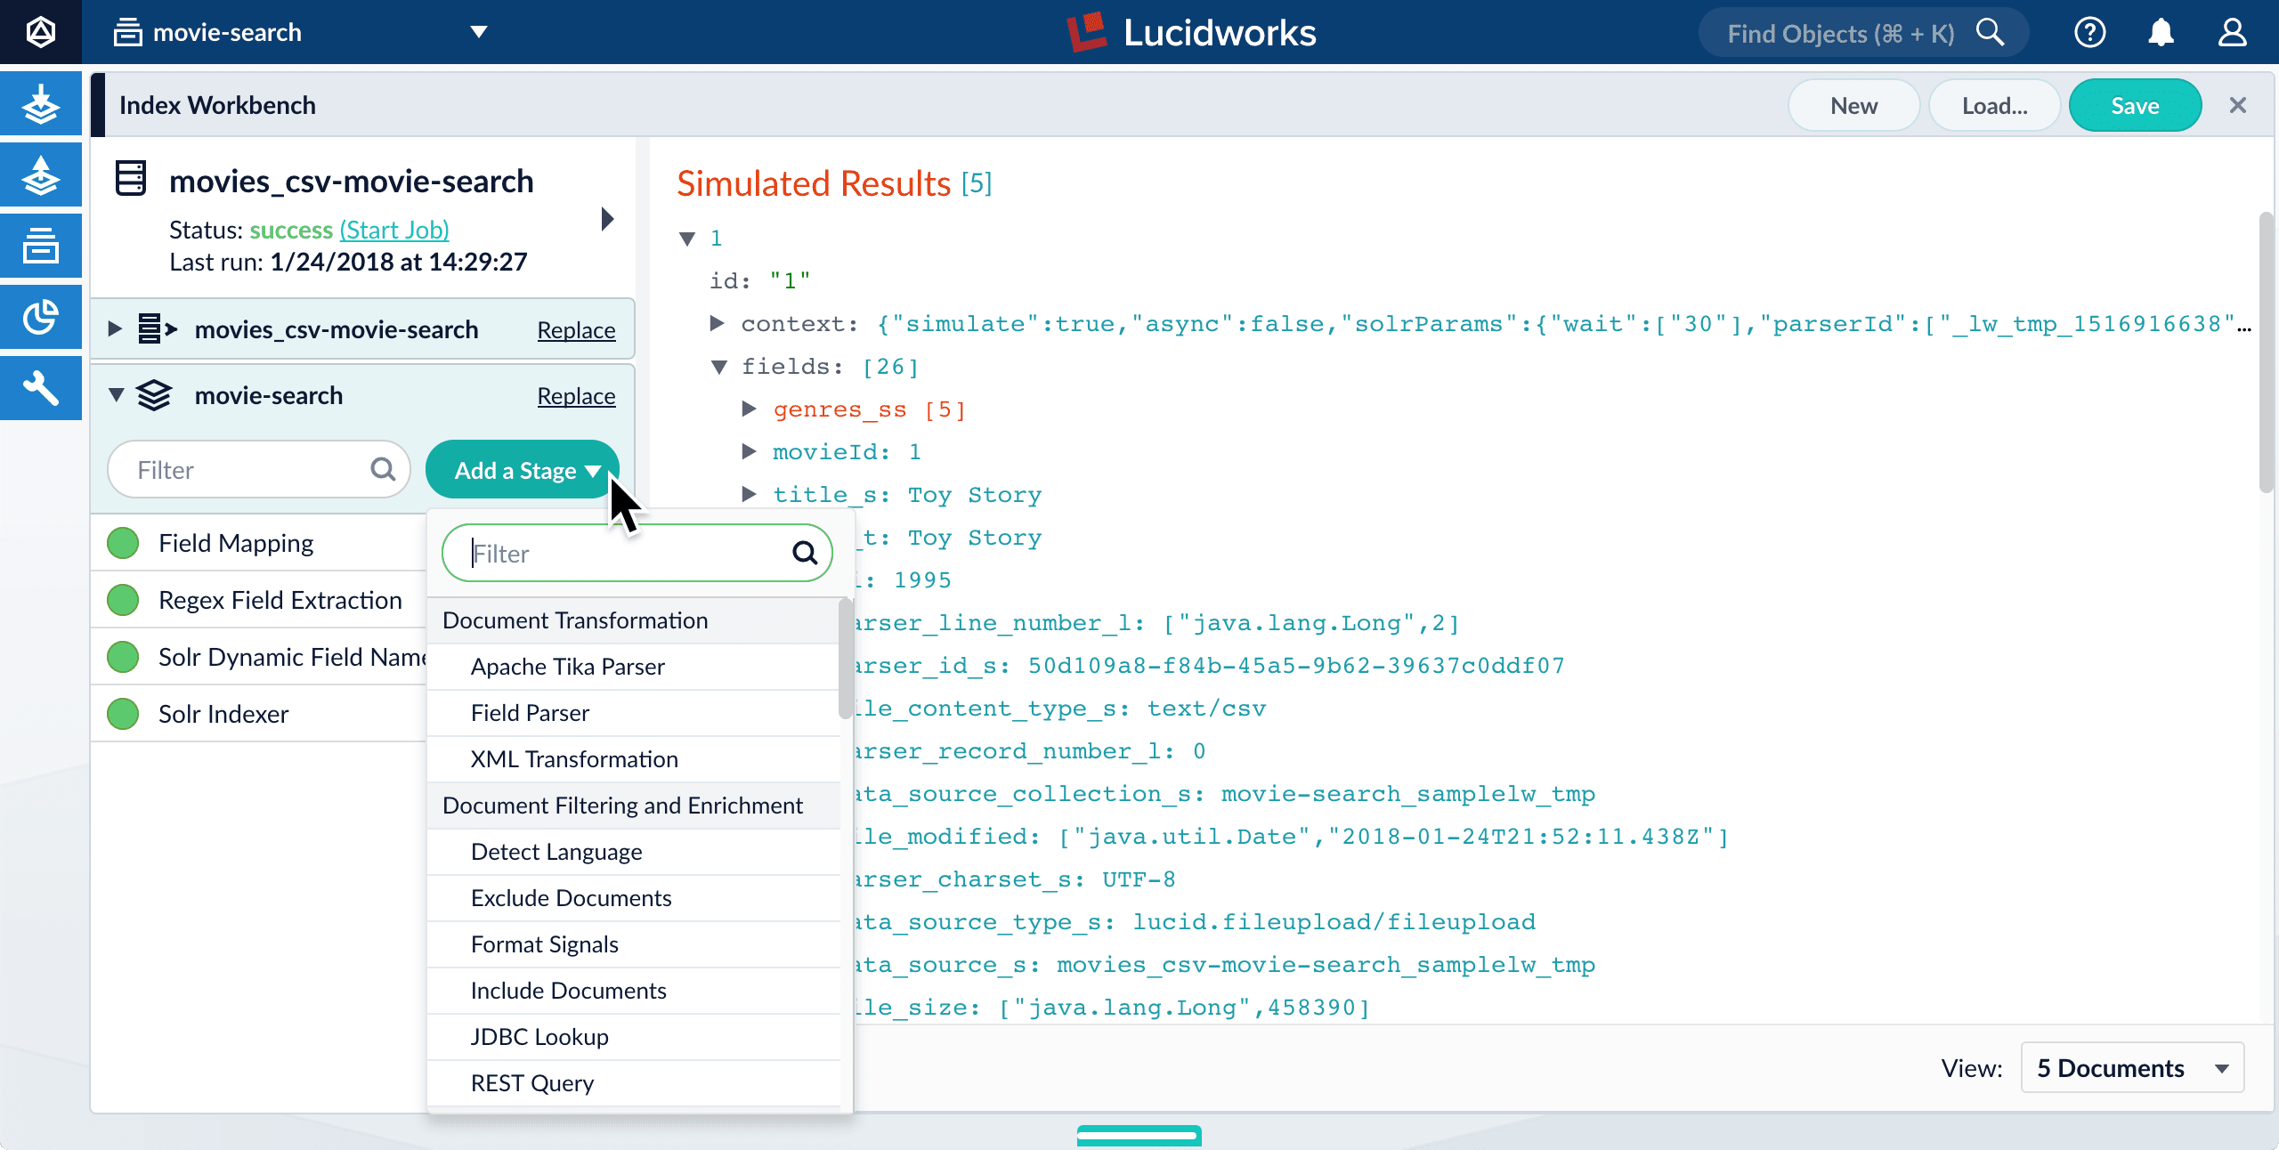Open the movie-search app selector dropdown arrow
Screen dimensions: 2279x1150
tap(479, 32)
